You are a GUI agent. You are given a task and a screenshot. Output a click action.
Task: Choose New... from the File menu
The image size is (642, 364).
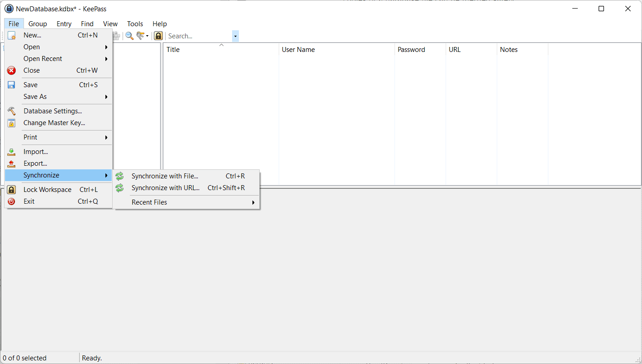click(x=58, y=35)
